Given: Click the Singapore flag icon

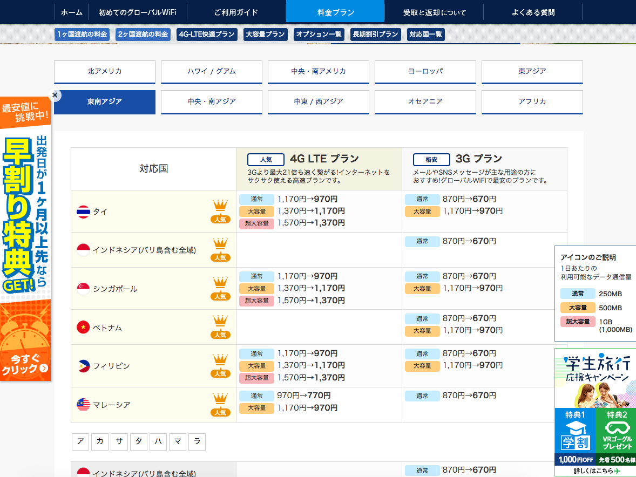Looking at the screenshot, I should coord(83,289).
